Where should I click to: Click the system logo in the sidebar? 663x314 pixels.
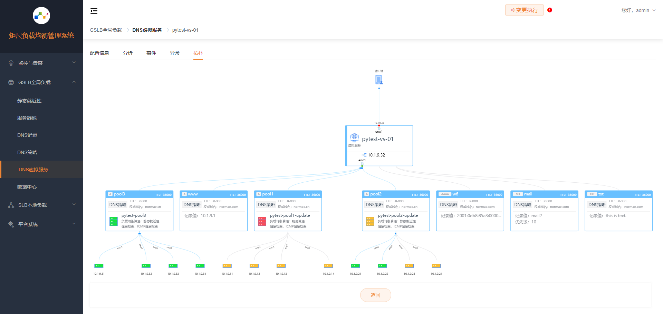(x=41, y=16)
